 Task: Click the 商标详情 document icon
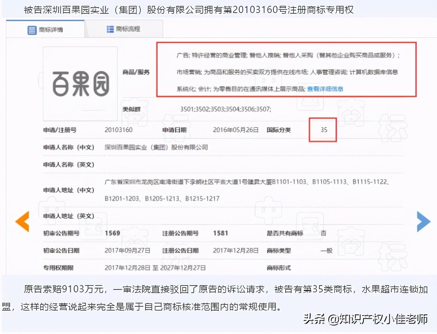(x=32, y=30)
